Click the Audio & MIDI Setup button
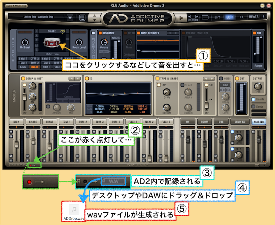This screenshot has height=225, width=275. 16,6
